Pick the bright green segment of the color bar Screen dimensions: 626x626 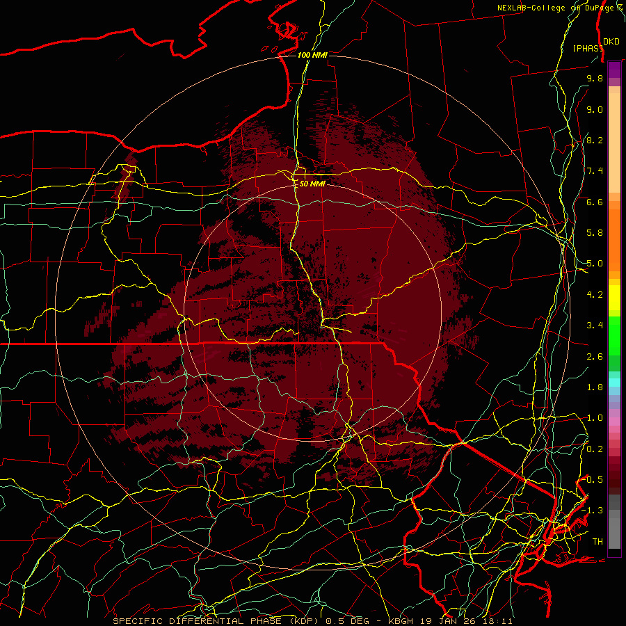coord(614,337)
